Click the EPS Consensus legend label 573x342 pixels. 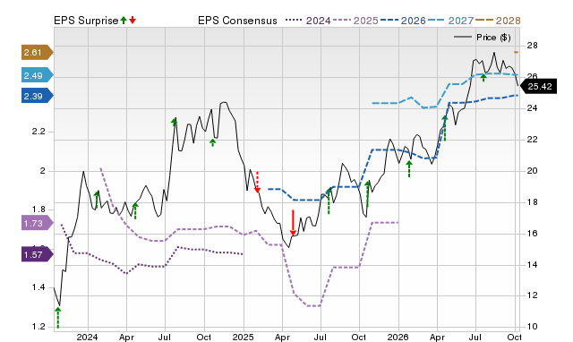(x=237, y=21)
